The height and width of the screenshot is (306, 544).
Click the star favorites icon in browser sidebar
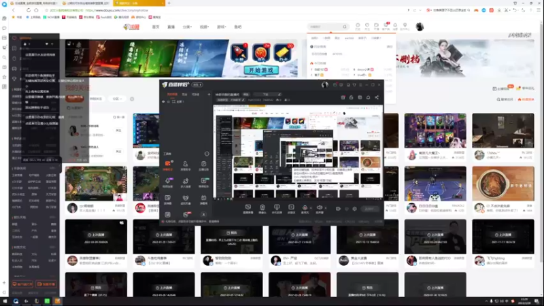(4, 77)
